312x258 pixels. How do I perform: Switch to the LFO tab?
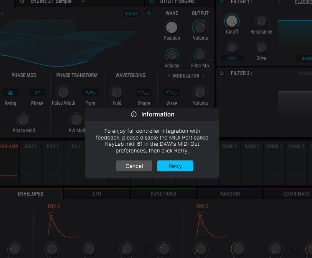click(97, 194)
